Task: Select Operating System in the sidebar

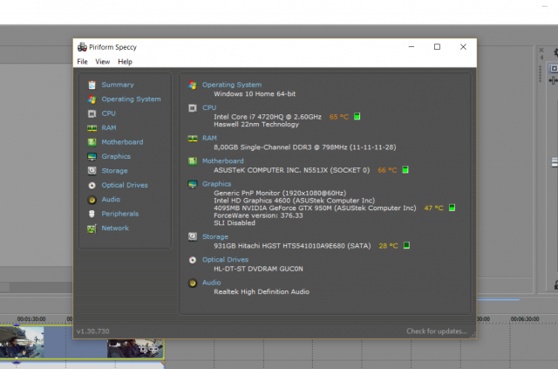Action: click(x=131, y=99)
